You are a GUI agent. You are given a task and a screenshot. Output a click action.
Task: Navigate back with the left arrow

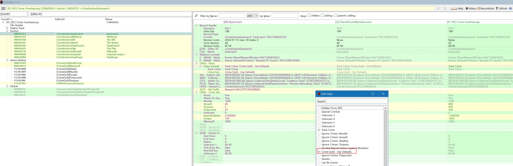pos(438,9)
